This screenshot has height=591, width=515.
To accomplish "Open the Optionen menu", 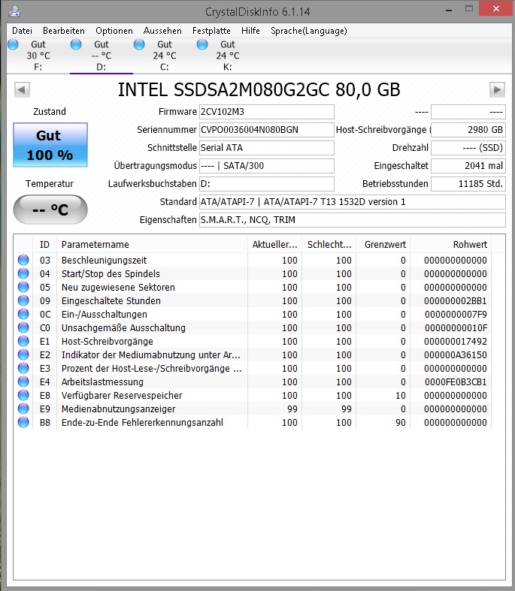I will [x=114, y=31].
